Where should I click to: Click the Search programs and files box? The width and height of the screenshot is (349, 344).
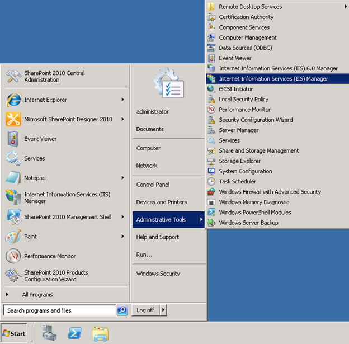tap(59, 310)
